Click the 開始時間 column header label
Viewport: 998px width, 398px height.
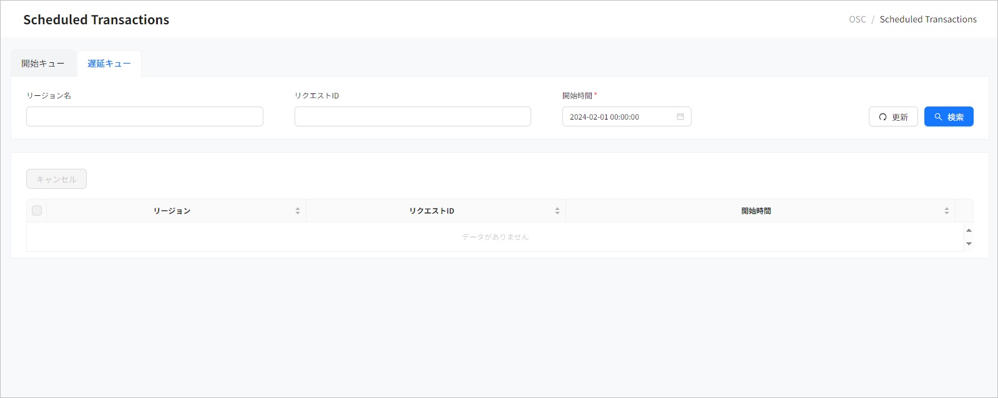pos(756,211)
